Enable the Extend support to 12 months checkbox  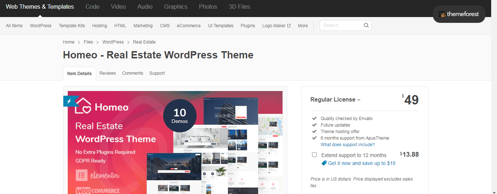tap(315, 155)
